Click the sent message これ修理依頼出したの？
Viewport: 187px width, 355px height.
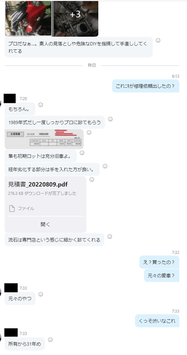click(x=146, y=86)
